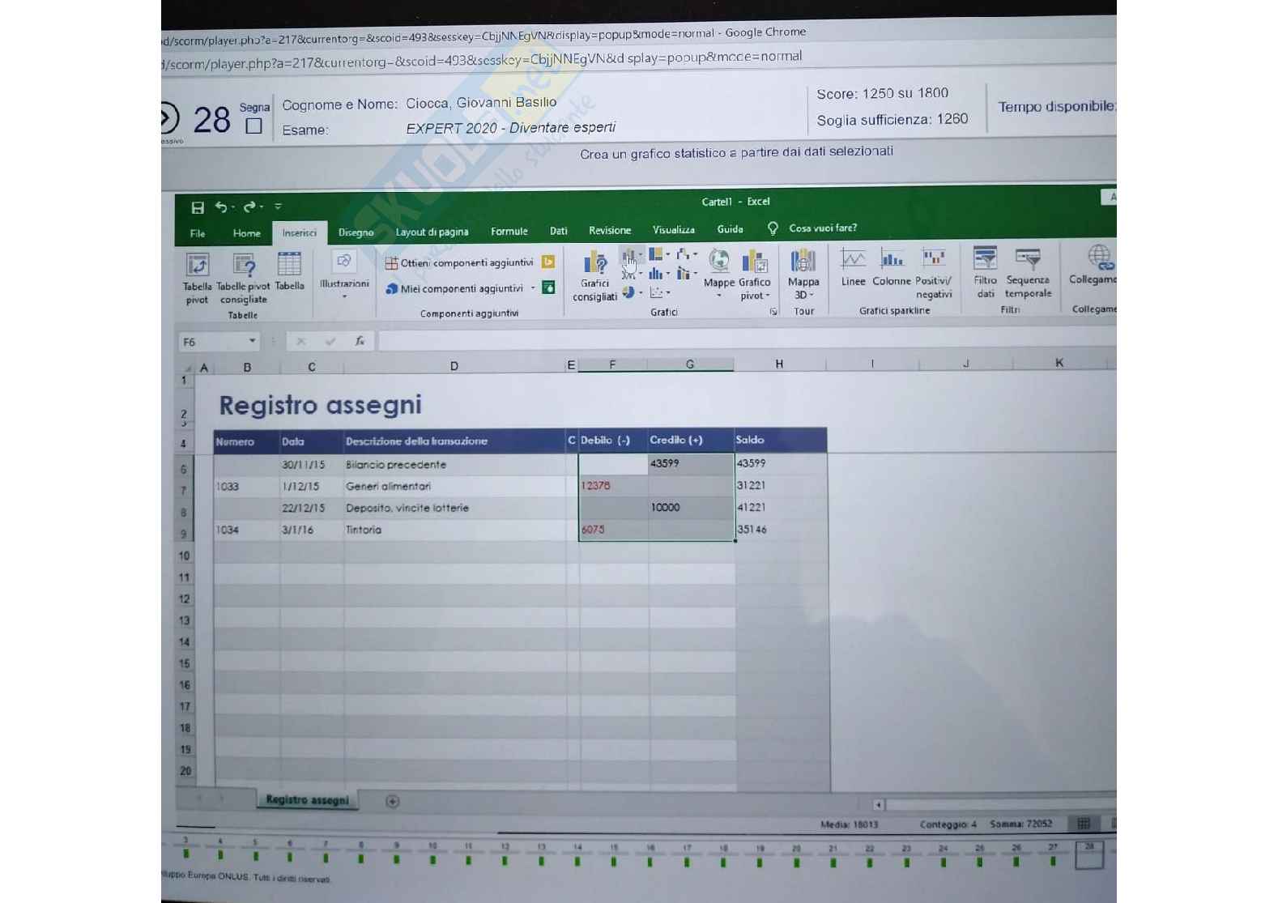Click the Tabella pivot icon
Image resolution: width=1278 pixels, height=903 pixels.
(197, 265)
